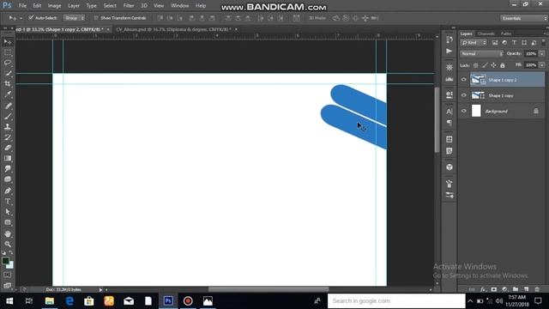
Task: Open the File menu
Action: (22, 6)
